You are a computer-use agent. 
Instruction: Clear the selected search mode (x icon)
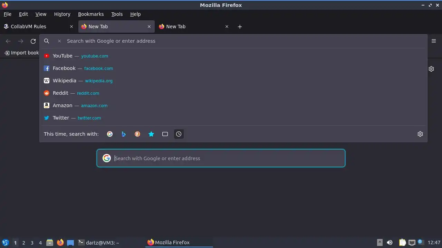click(x=59, y=41)
